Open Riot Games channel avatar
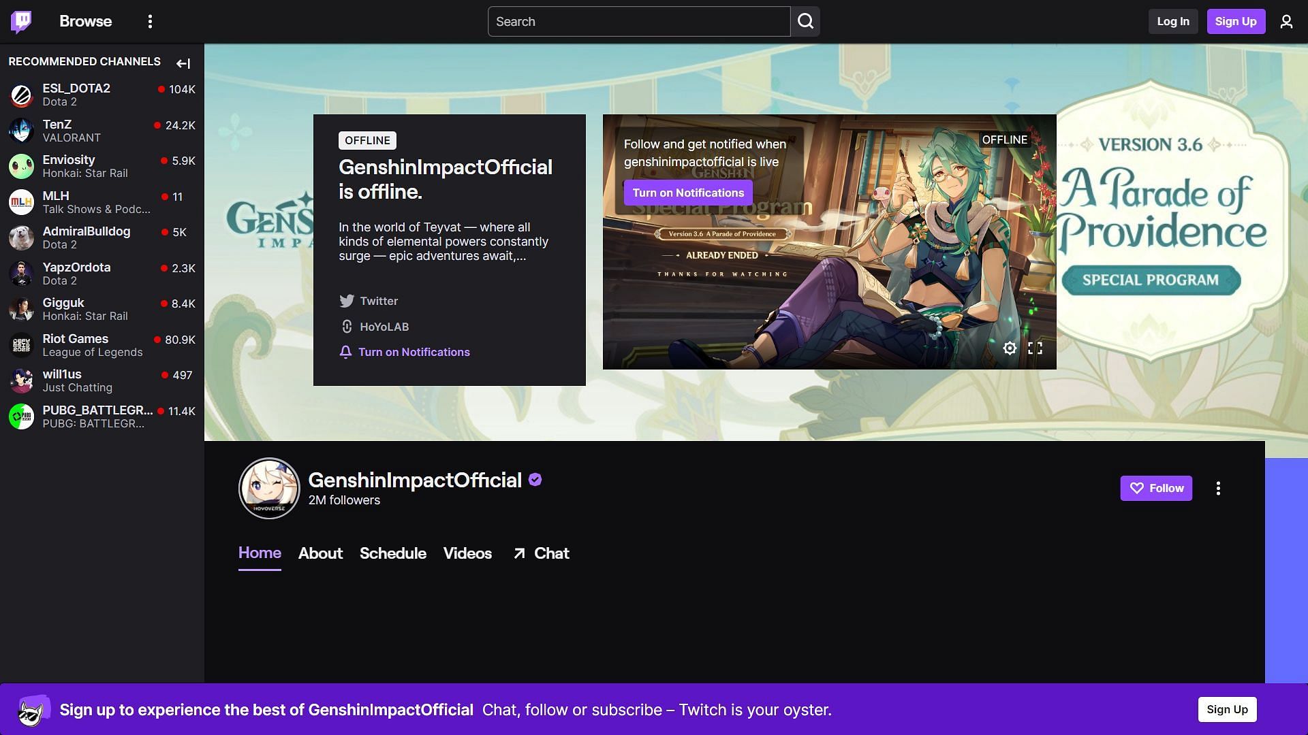Viewport: 1308px width, 735px height. coord(21,345)
